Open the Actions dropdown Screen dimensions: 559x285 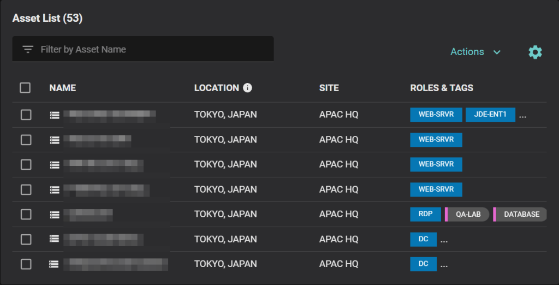click(x=475, y=52)
